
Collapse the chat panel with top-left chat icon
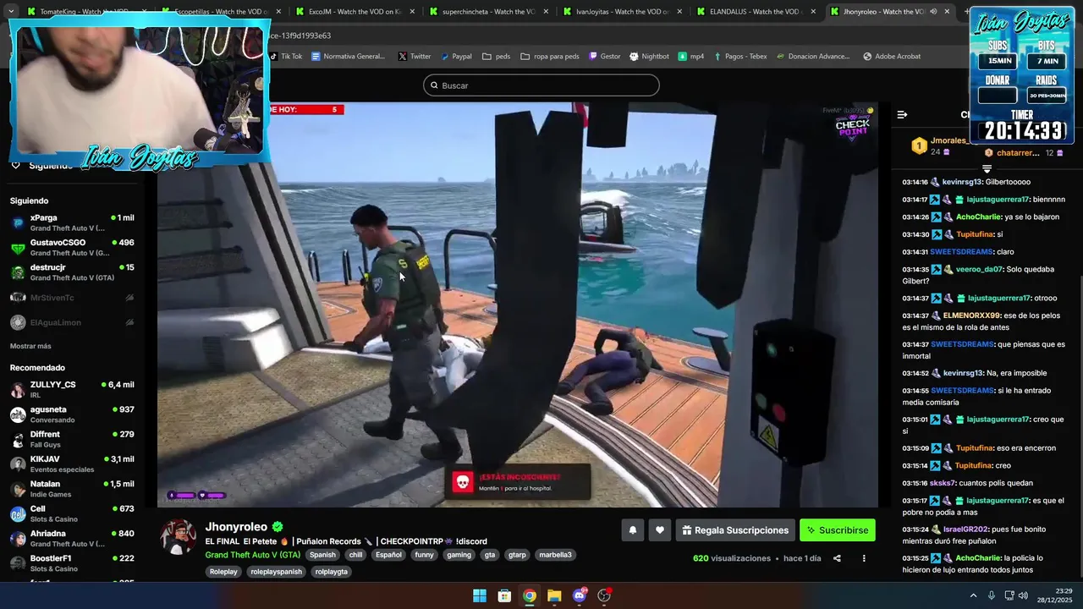(x=902, y=114)
